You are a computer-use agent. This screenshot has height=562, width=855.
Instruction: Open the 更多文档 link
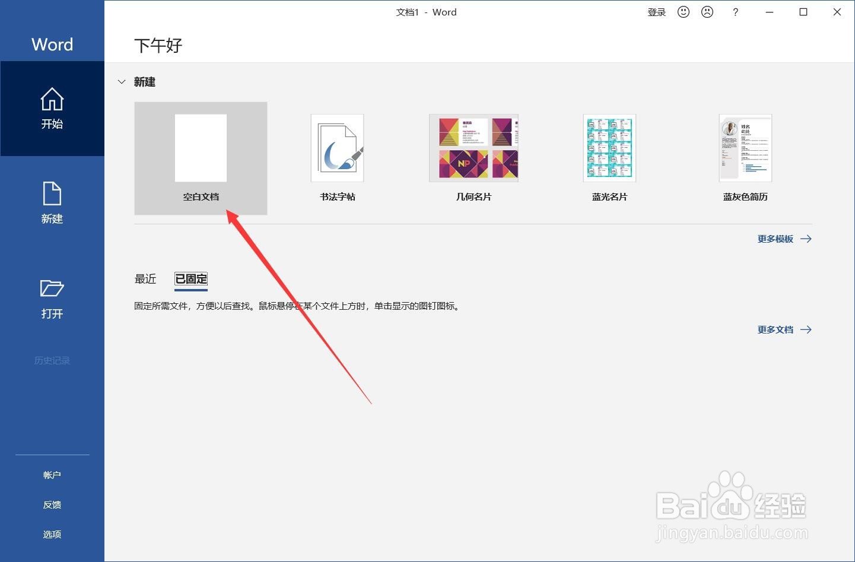775,330
